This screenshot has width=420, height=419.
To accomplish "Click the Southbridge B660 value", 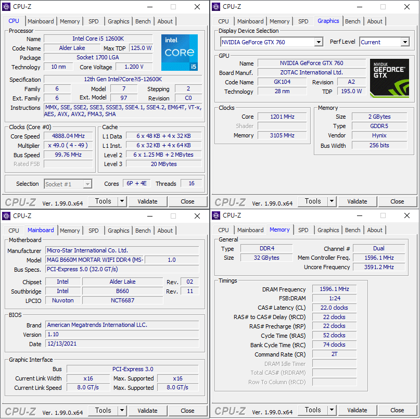I will (x=122, y=291).
